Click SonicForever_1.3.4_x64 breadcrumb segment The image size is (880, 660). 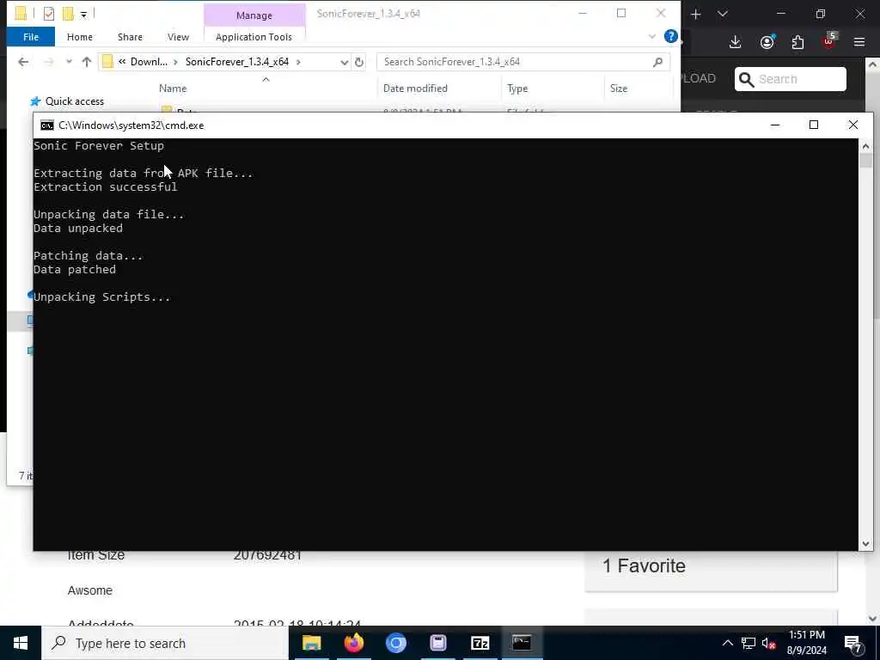(x=237, y=62)
